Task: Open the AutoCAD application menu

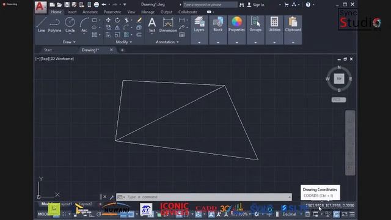Action: 40,7
